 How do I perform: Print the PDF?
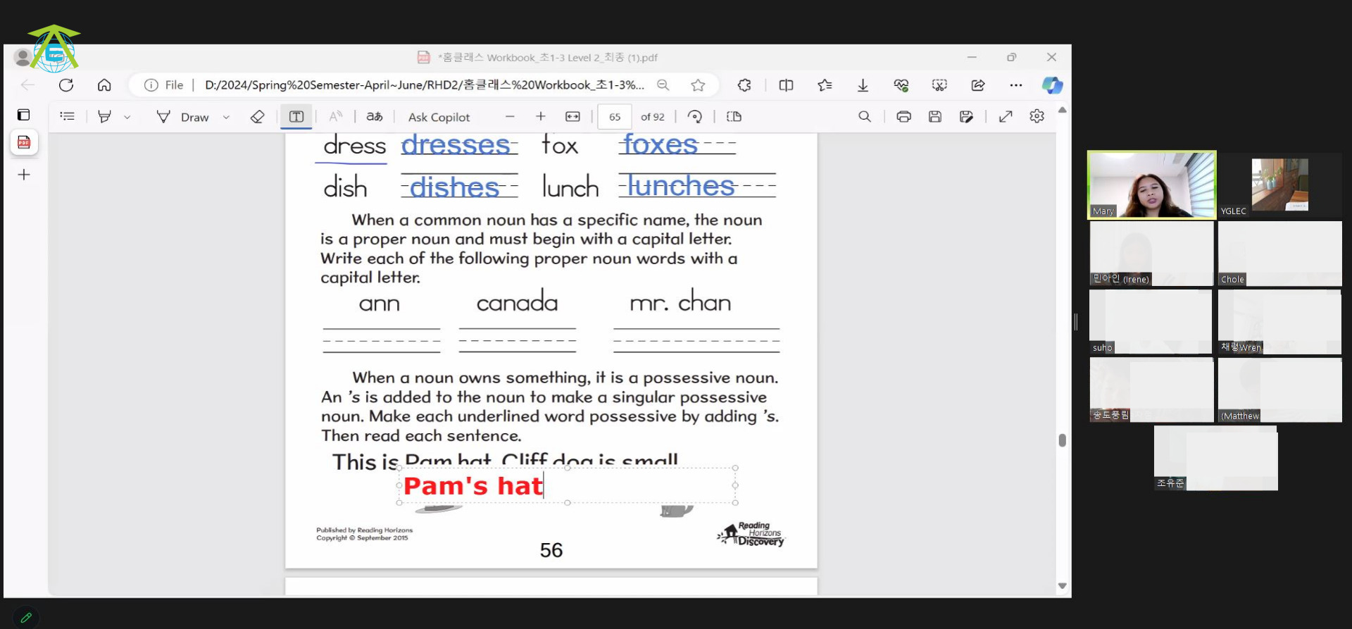pyautogui.click(x=903, y=116)
